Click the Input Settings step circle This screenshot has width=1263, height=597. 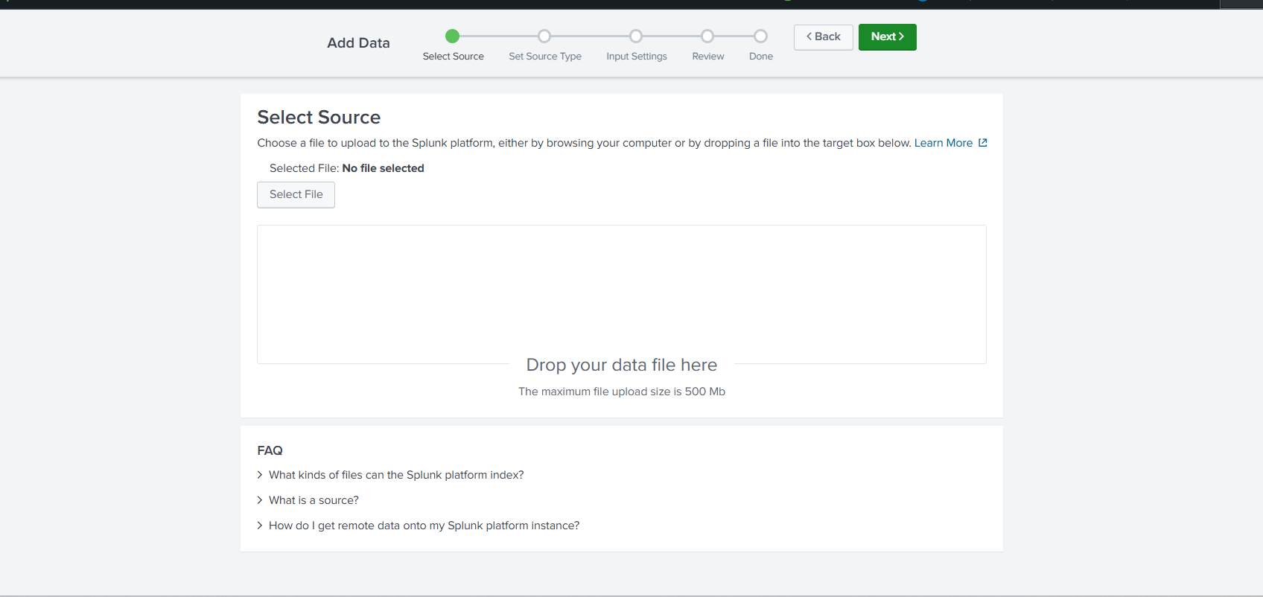636,36
